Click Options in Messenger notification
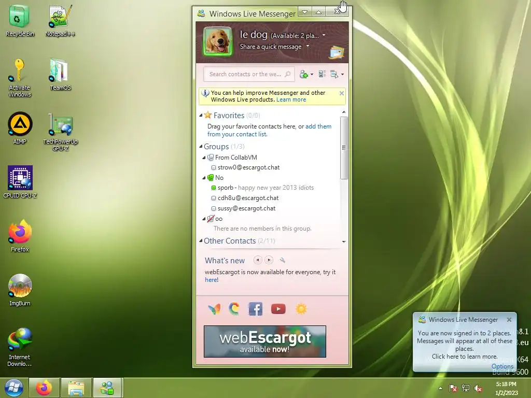This screenshot has height=398, width=531. pyautogui.click(x=502, y=366)
